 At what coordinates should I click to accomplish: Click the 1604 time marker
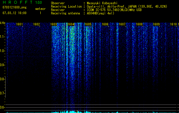pyautogui.click(x=71, y=24)
